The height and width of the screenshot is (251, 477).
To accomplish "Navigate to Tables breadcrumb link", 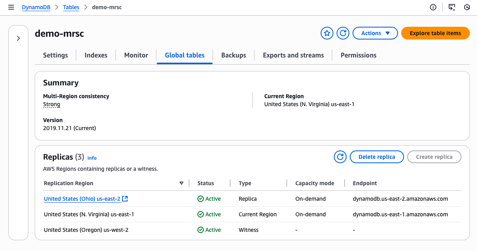I will [x=71, y=7].
